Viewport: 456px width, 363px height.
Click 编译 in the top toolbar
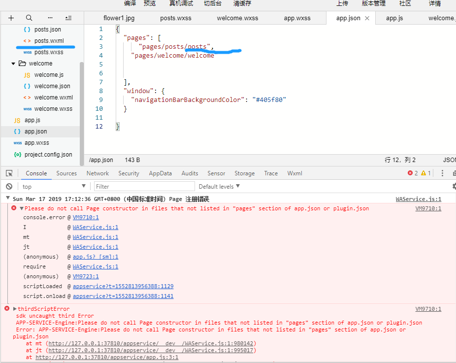point(130,3)
